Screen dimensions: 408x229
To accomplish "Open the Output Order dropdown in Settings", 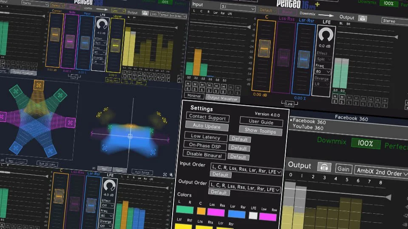I will [x=245, y=187].
